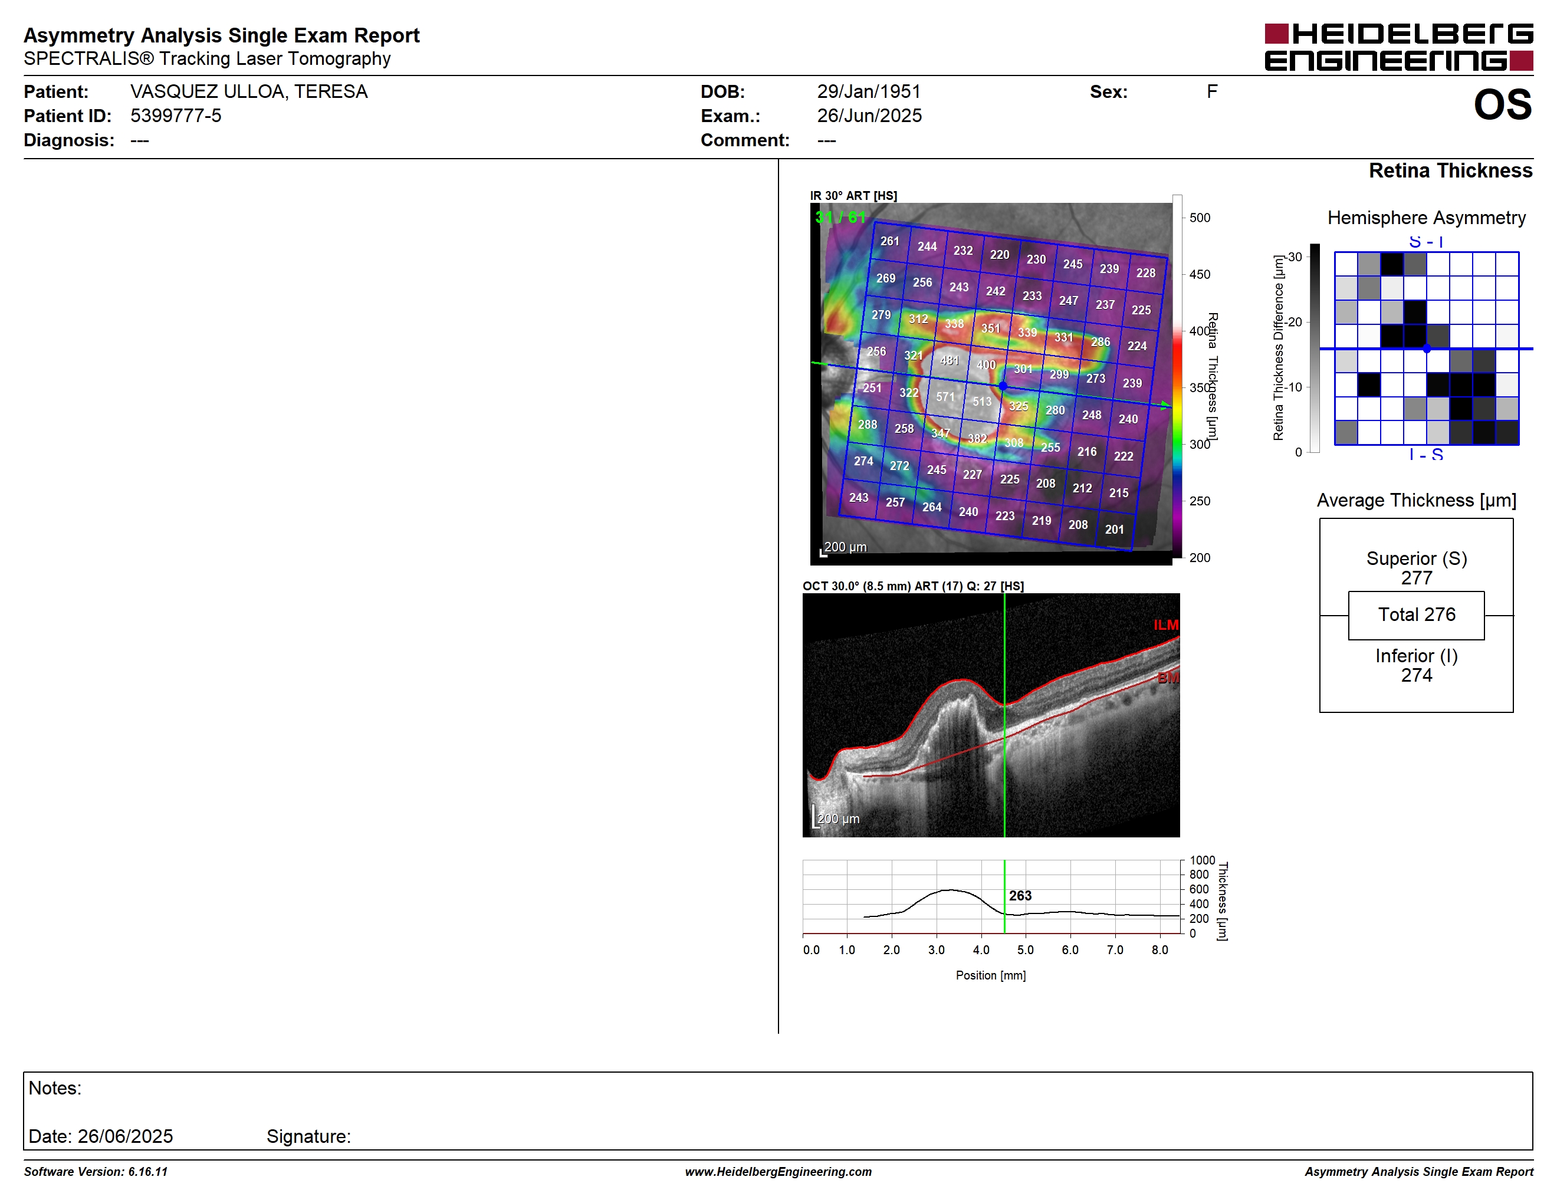The height and width of the screenshot is (1203, 1557).
Task: Select grid cell with thickness 481
Action: (x=950, y=361)
